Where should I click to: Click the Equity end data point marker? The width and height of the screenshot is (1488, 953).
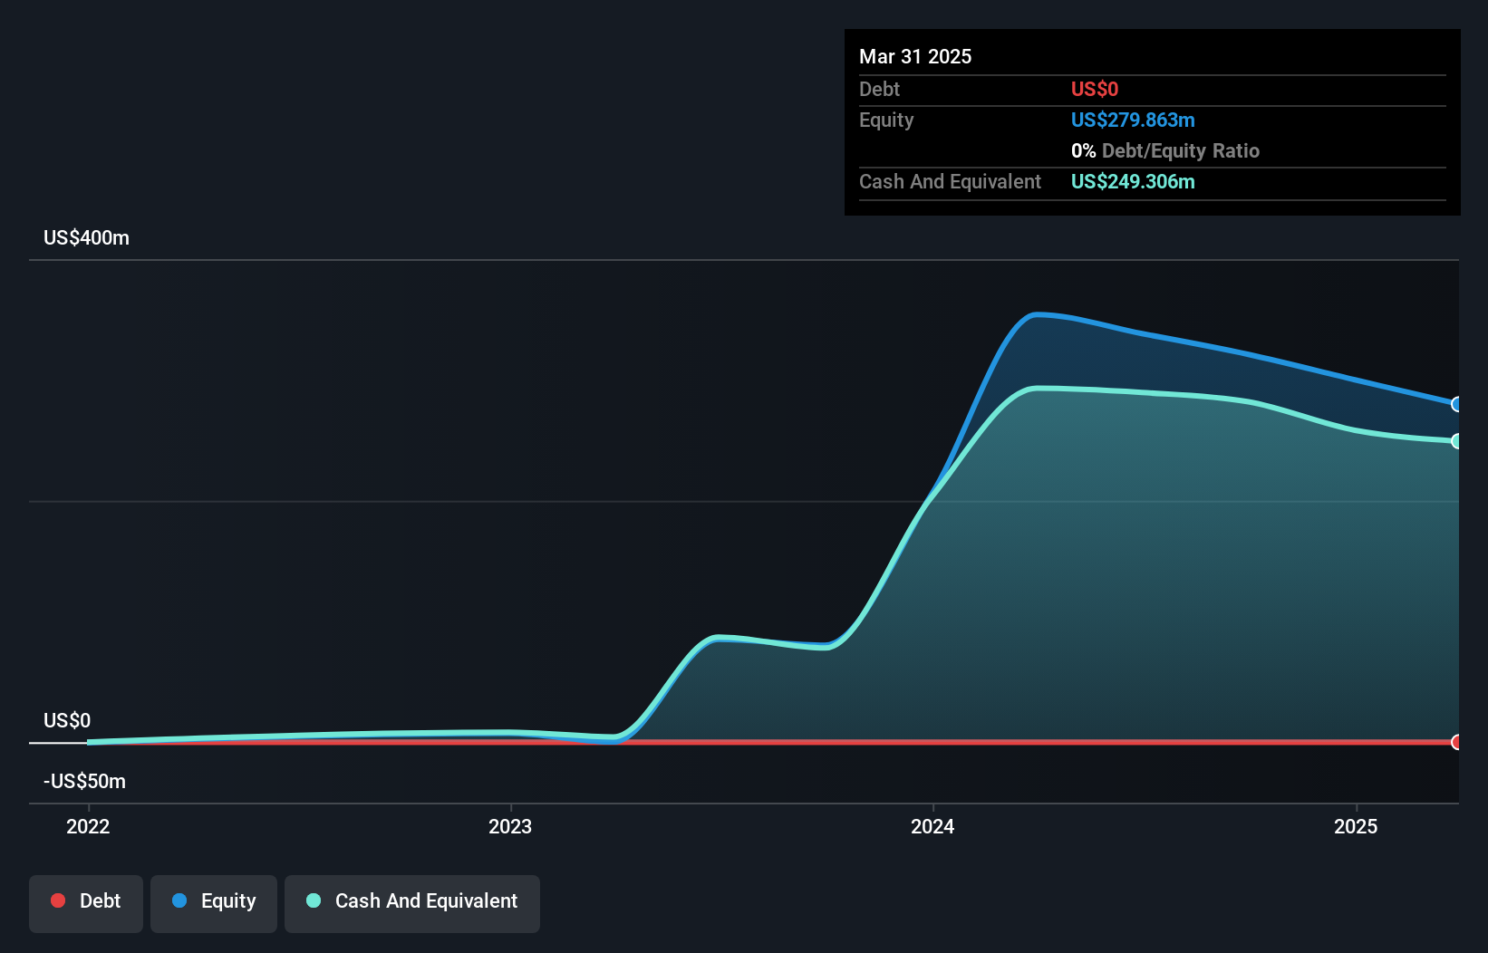(1456, 404)
